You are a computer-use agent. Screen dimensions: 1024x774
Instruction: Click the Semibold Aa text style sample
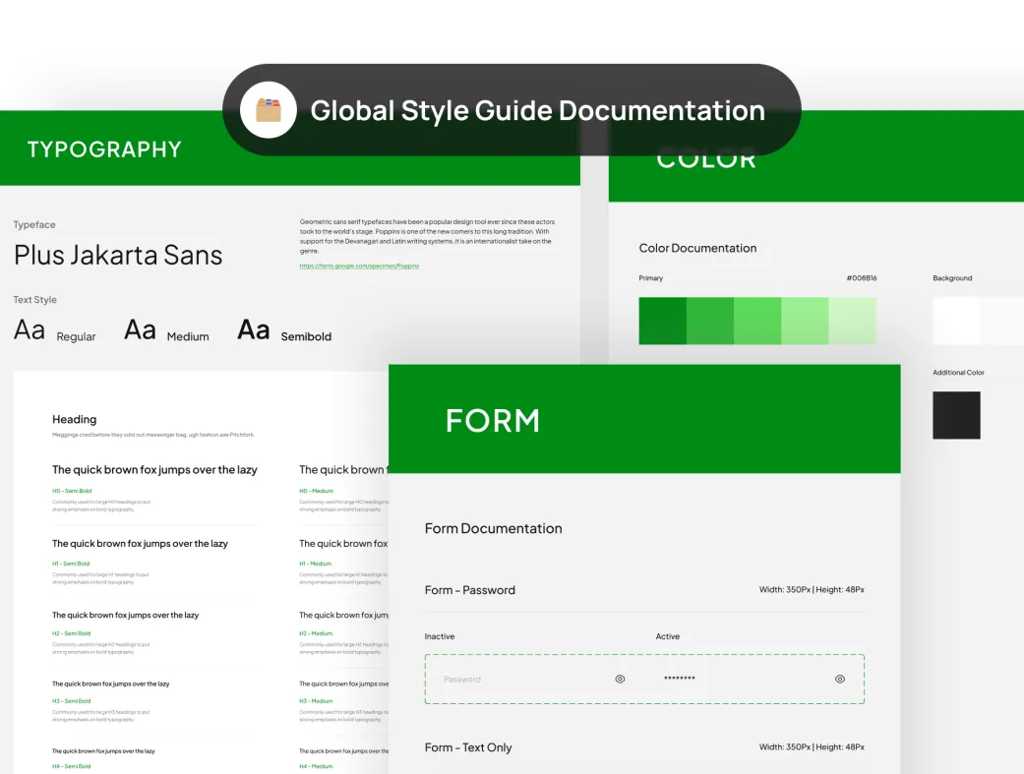254,330
